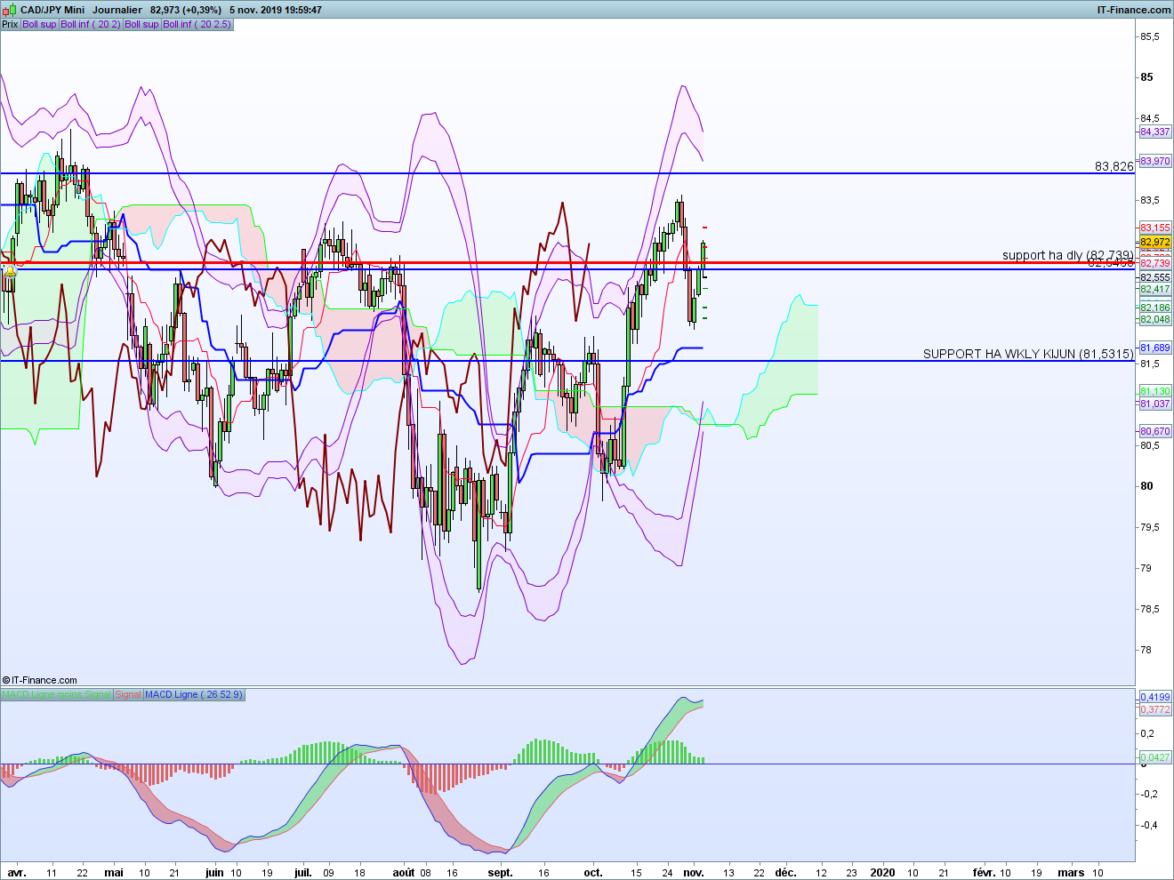Viewport: 1174px width, 880px height.
Task: Click the date 5 nov. 2019 19:59:47
Action: (x=276, y=10)
